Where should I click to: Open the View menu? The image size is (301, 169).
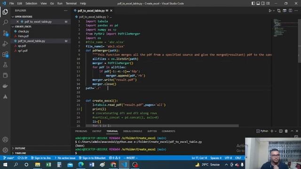(x=44, y=3)
